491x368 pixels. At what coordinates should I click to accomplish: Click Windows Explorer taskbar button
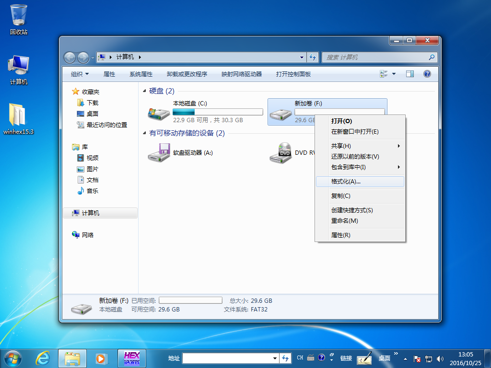[x=72, y=358]
